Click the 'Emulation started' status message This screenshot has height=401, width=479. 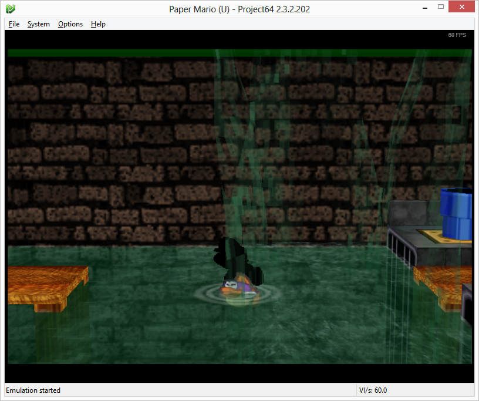point(33,390)
